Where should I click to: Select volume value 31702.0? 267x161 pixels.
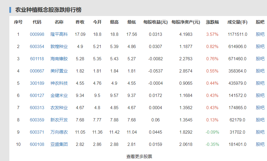[x=237, y=132]
